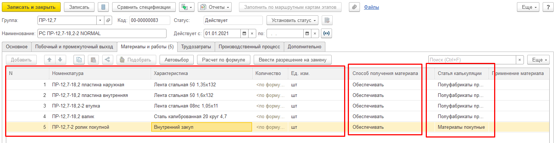Click the copy rows icon
The width and height of the screenshot is (557, 143).
[79, 60]
